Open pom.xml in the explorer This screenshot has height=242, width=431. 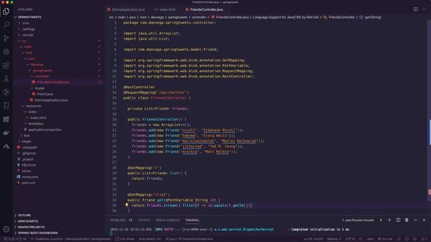coord(28,183)
